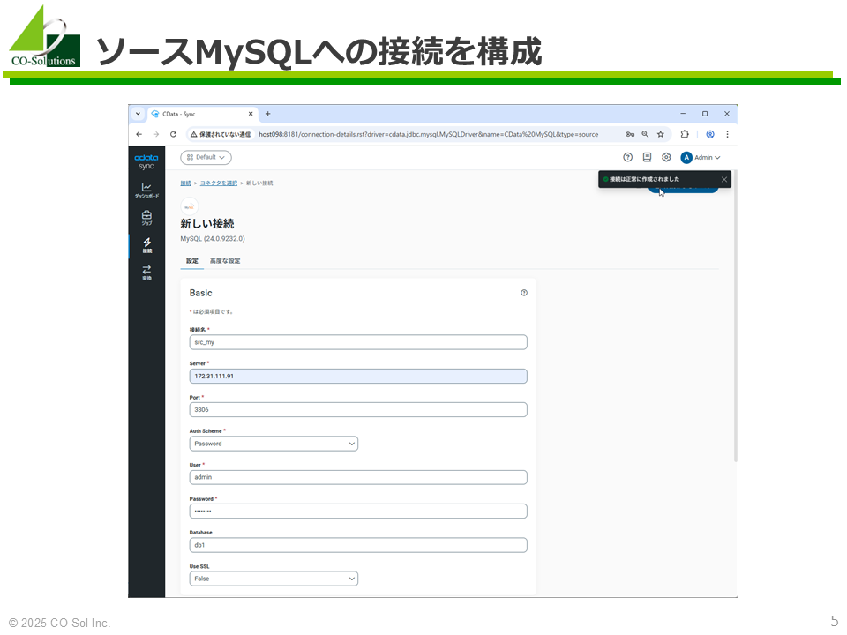Click the Database field db1
Viewport: 847px width, 635px height.
[x=358, y=545]
